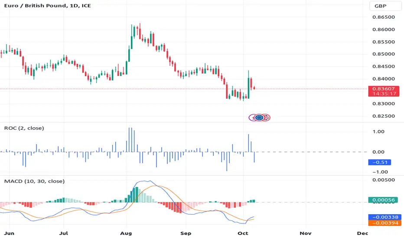Select Sep on the time axis
Image resolution: width=404 pixels, height=238 pixels.
[x=186, y=233]
